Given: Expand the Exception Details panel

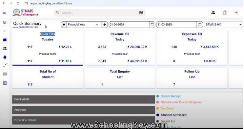Looking at the screenshot, I should click(x=84, y=120).
